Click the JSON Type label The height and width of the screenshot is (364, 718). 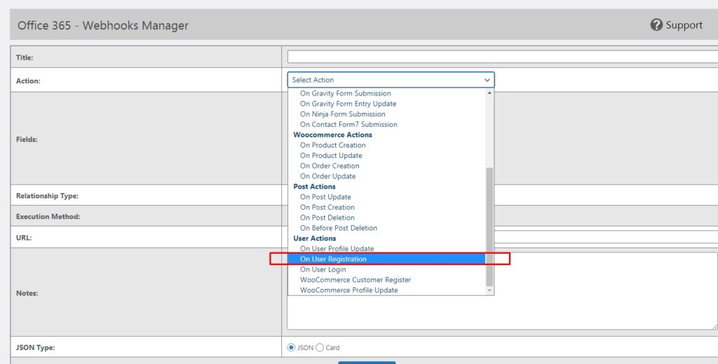(35, 347)
